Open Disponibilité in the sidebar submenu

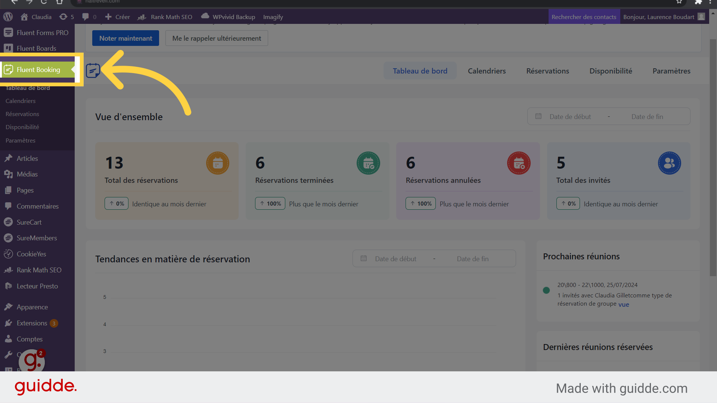coord(22,127)
